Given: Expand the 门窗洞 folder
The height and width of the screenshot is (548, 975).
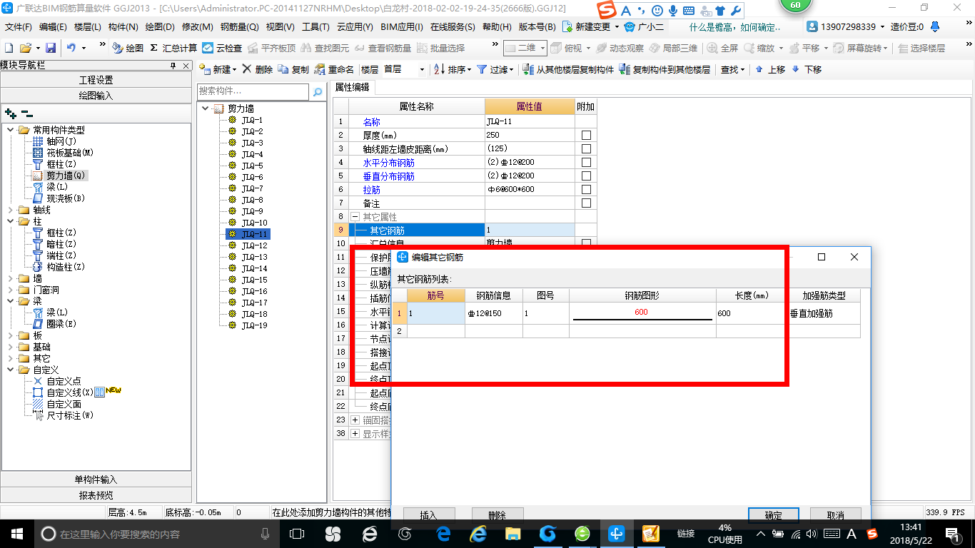Looking at the screenshot, I should (10, 290).
